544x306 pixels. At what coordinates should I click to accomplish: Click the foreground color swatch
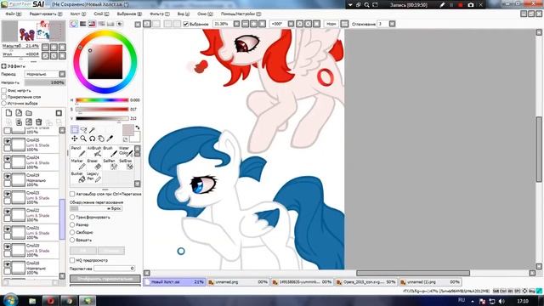click(128, 130)
